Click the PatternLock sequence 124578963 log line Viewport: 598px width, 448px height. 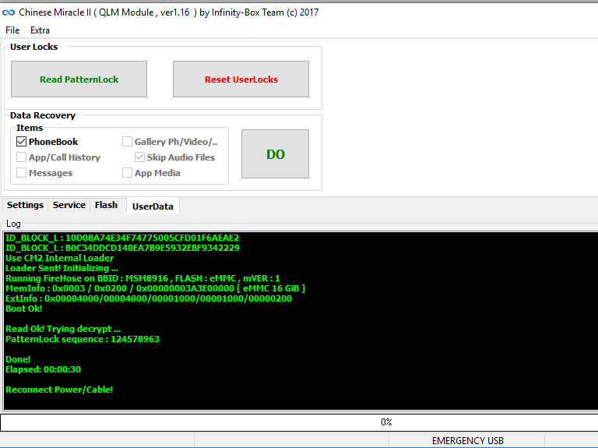pos(83,339)
